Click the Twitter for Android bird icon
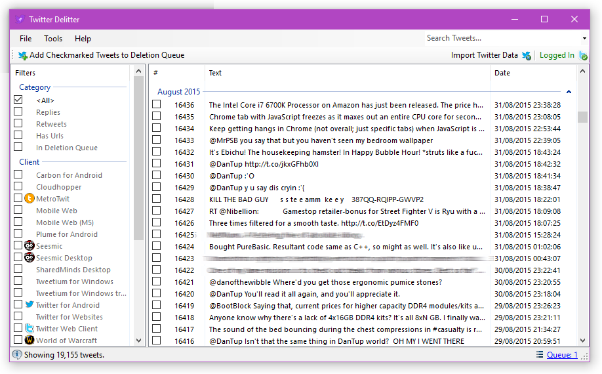This screenshot has height=374, width=602. click(29, 305)
